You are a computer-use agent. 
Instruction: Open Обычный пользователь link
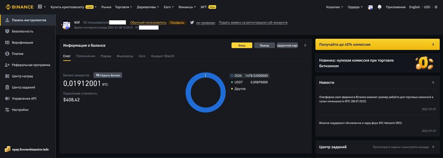[148, 23]
